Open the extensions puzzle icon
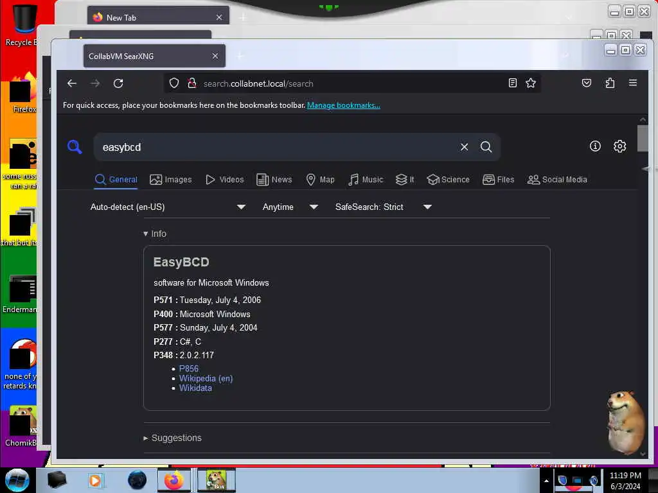The height and width of the screenshot is (493, 658). click(610, 83)
